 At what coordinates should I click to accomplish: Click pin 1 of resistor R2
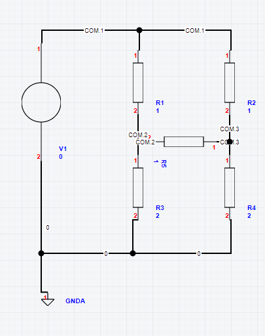tap(227, 56)
